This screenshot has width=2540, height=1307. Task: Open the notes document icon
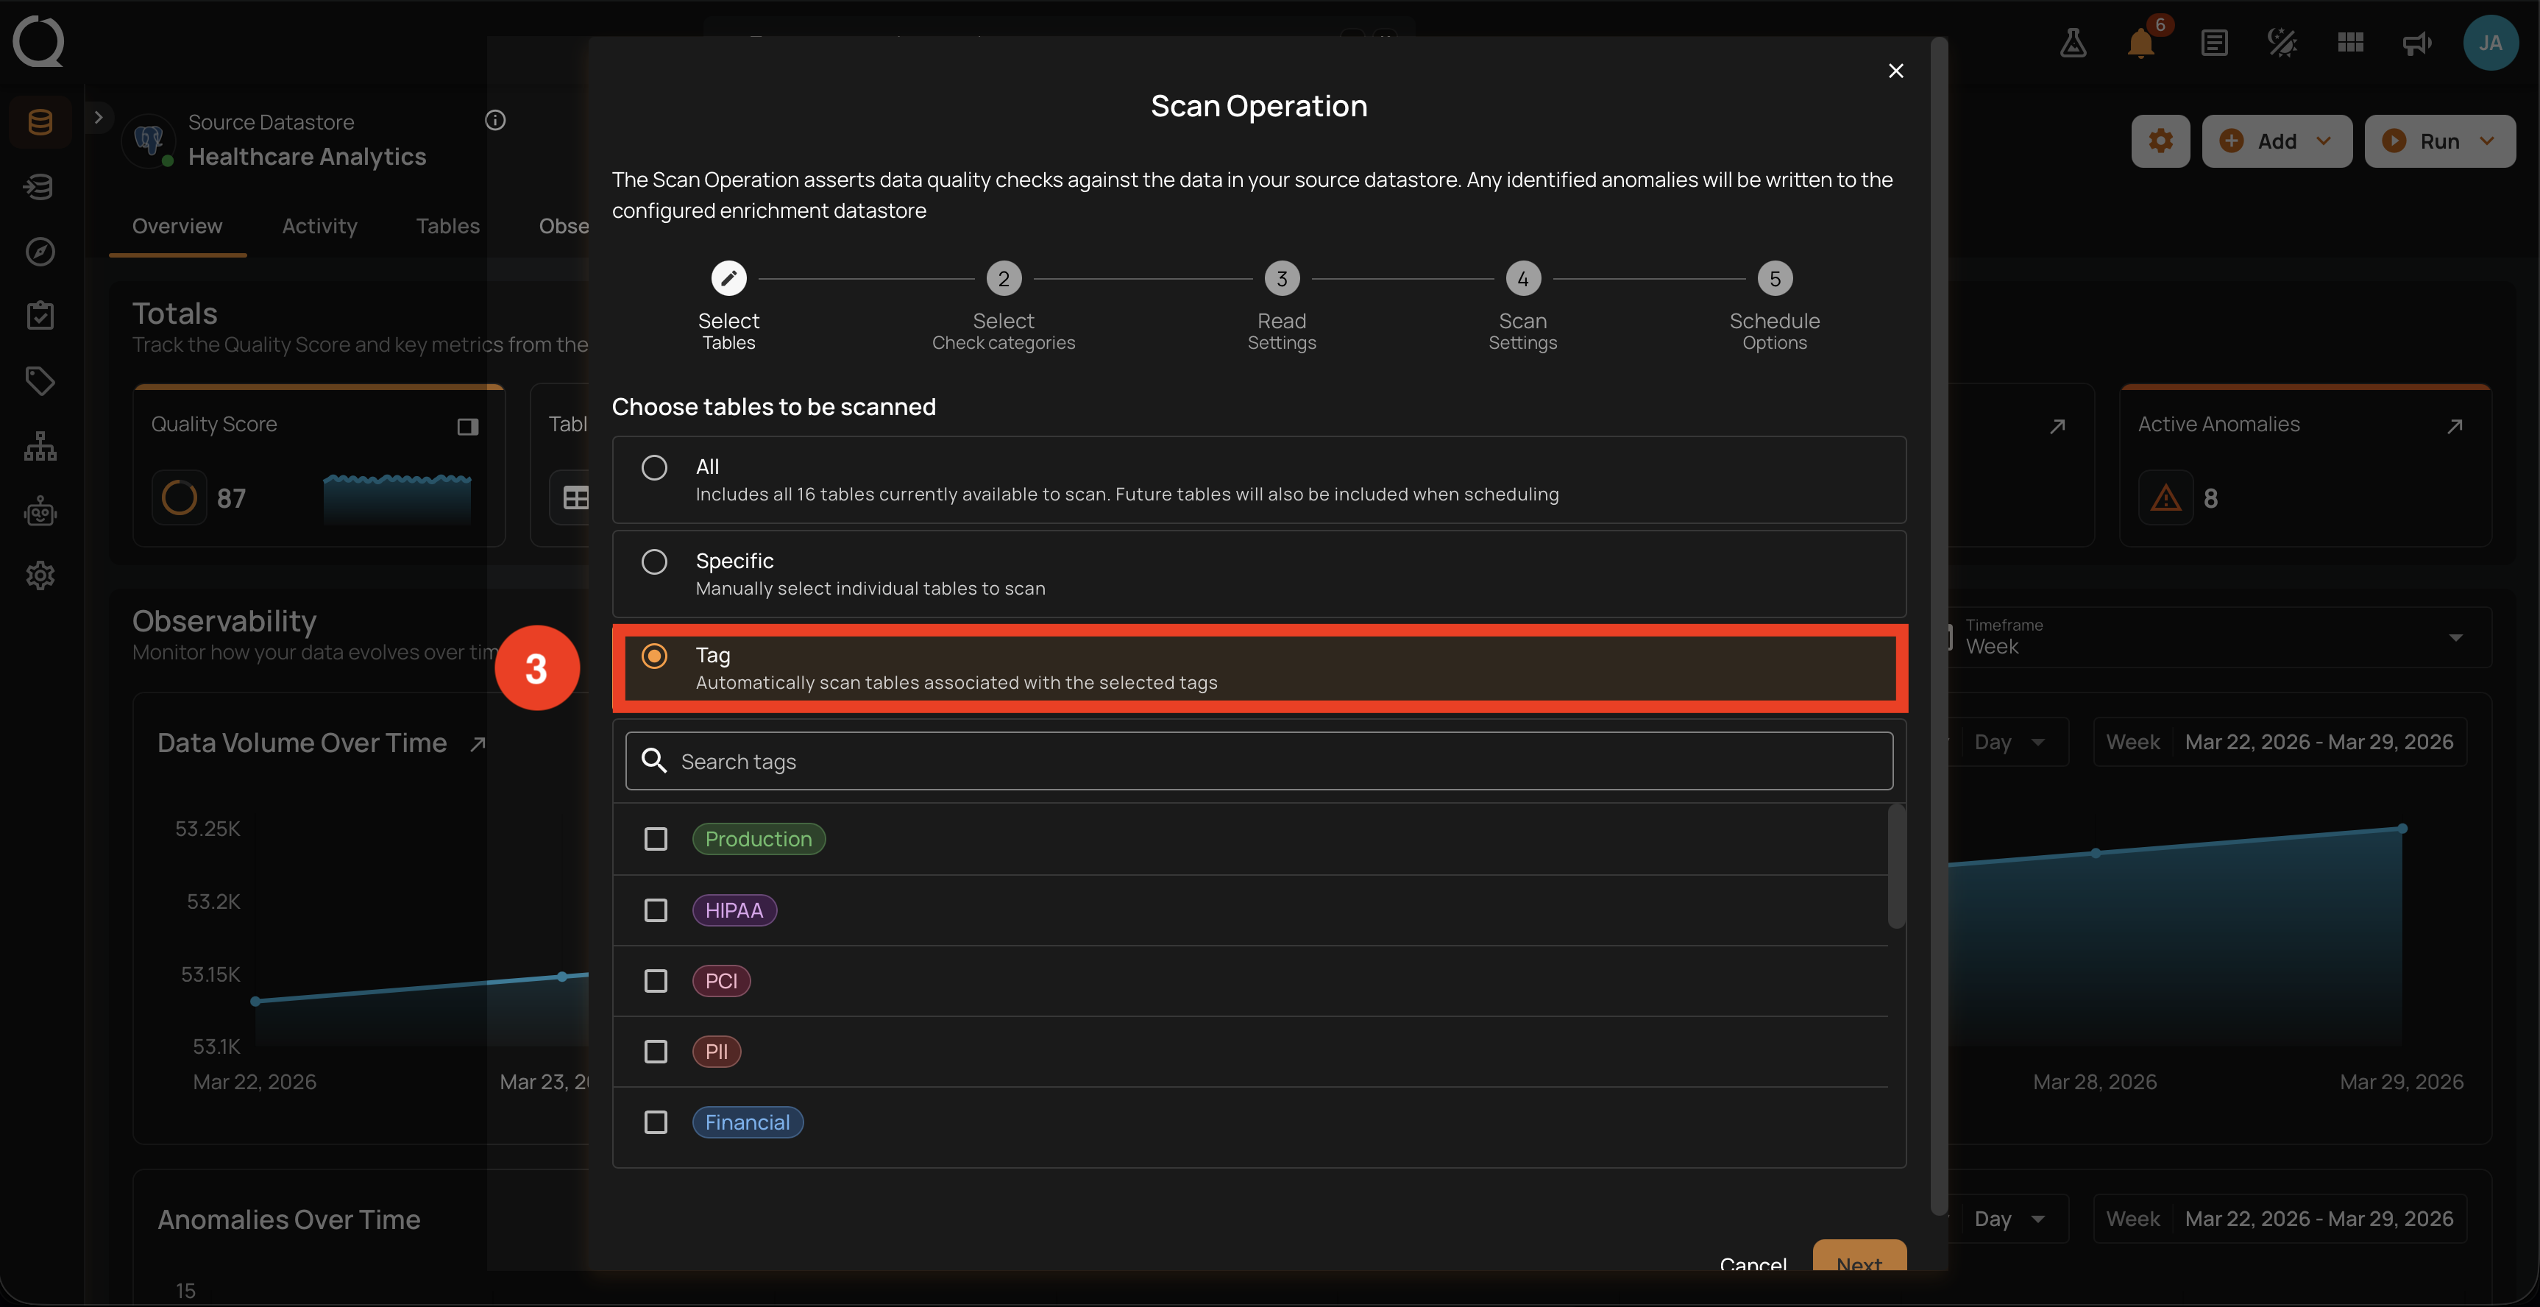[2213, 43]
